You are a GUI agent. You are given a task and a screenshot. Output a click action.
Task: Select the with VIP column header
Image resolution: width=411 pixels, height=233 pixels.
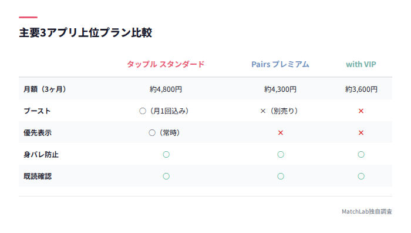[x=361, y=64]
